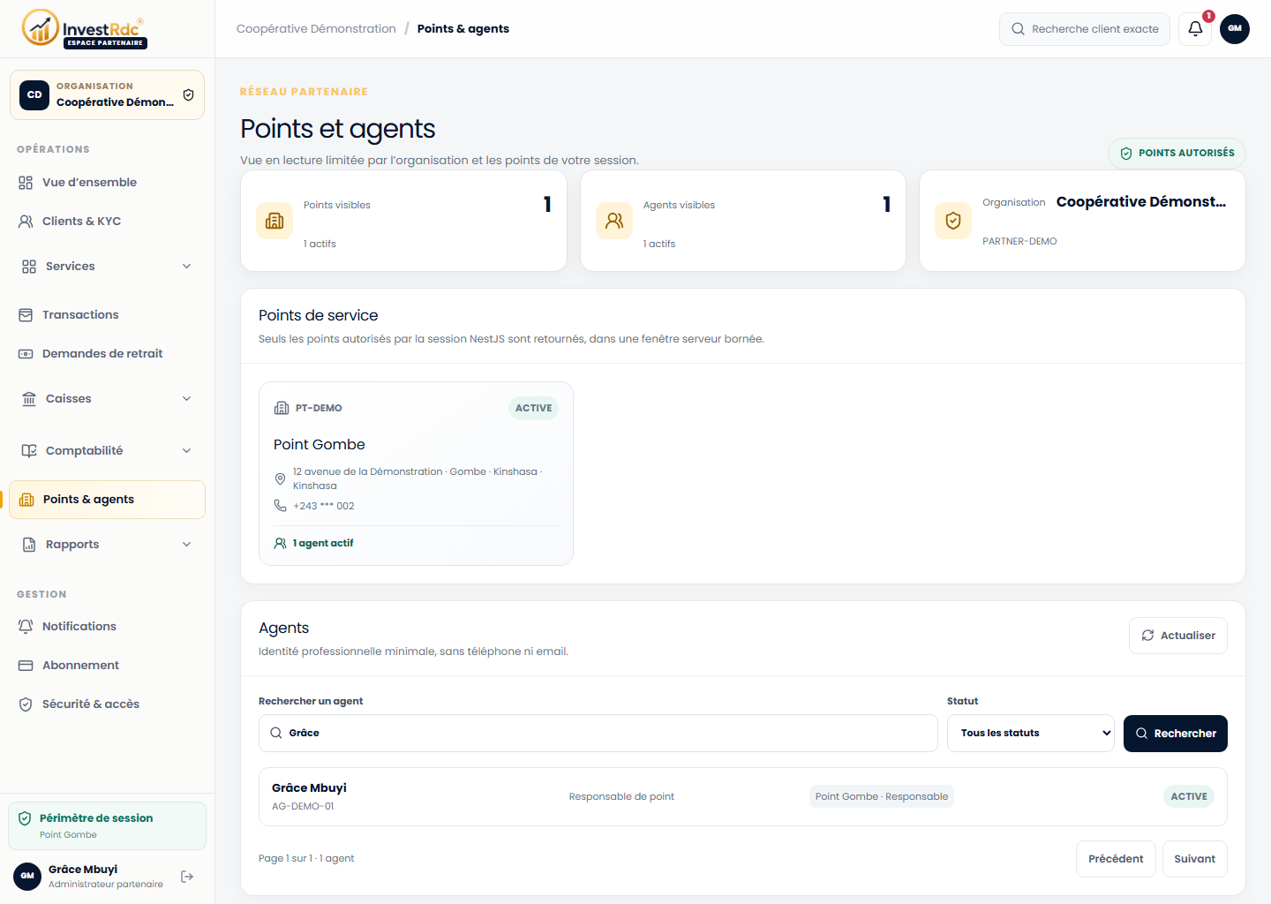Click the Sécurité & accès shield icon
Image resolution: width=1271 pixels, height=904 pixels.
pyautogui.click(x=26, y=704)
